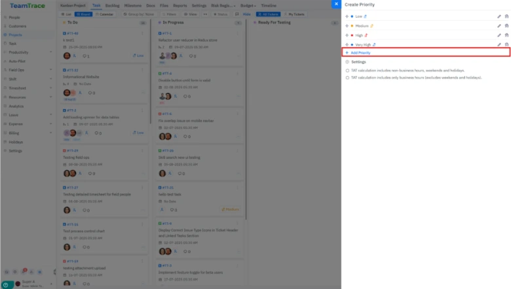Select TAT includes non-business hours option
Viewport: 511px width, 289px height.
pyautogui.click(x=347, y=71)
